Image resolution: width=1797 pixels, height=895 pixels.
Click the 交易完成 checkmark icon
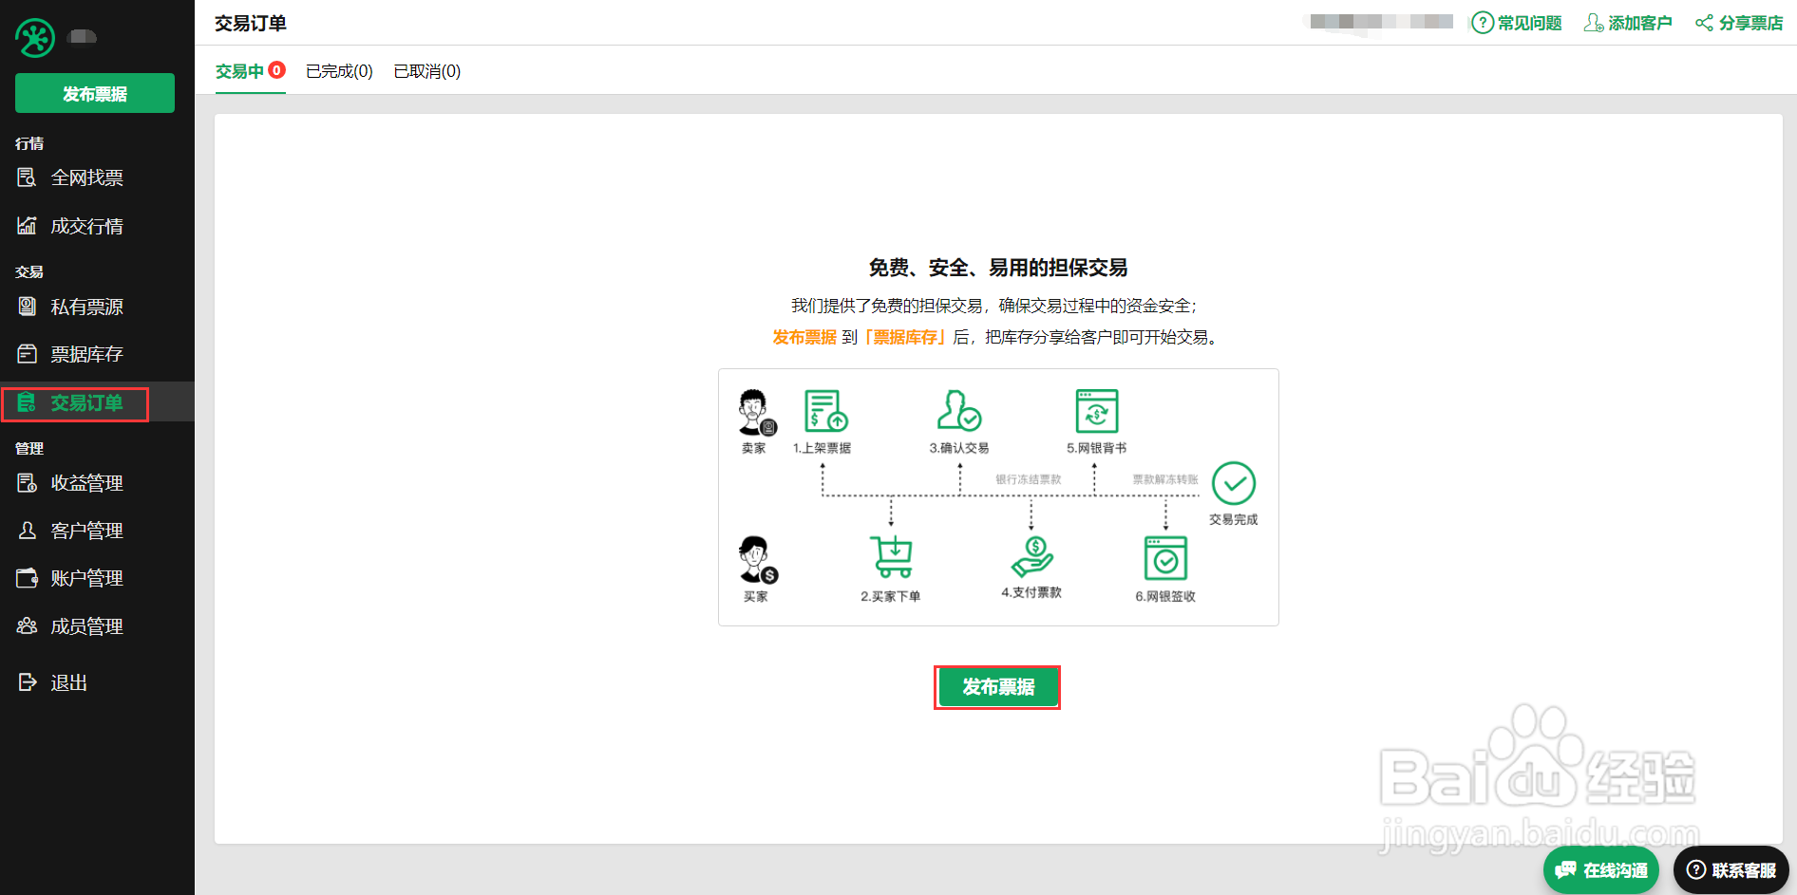1234,484
